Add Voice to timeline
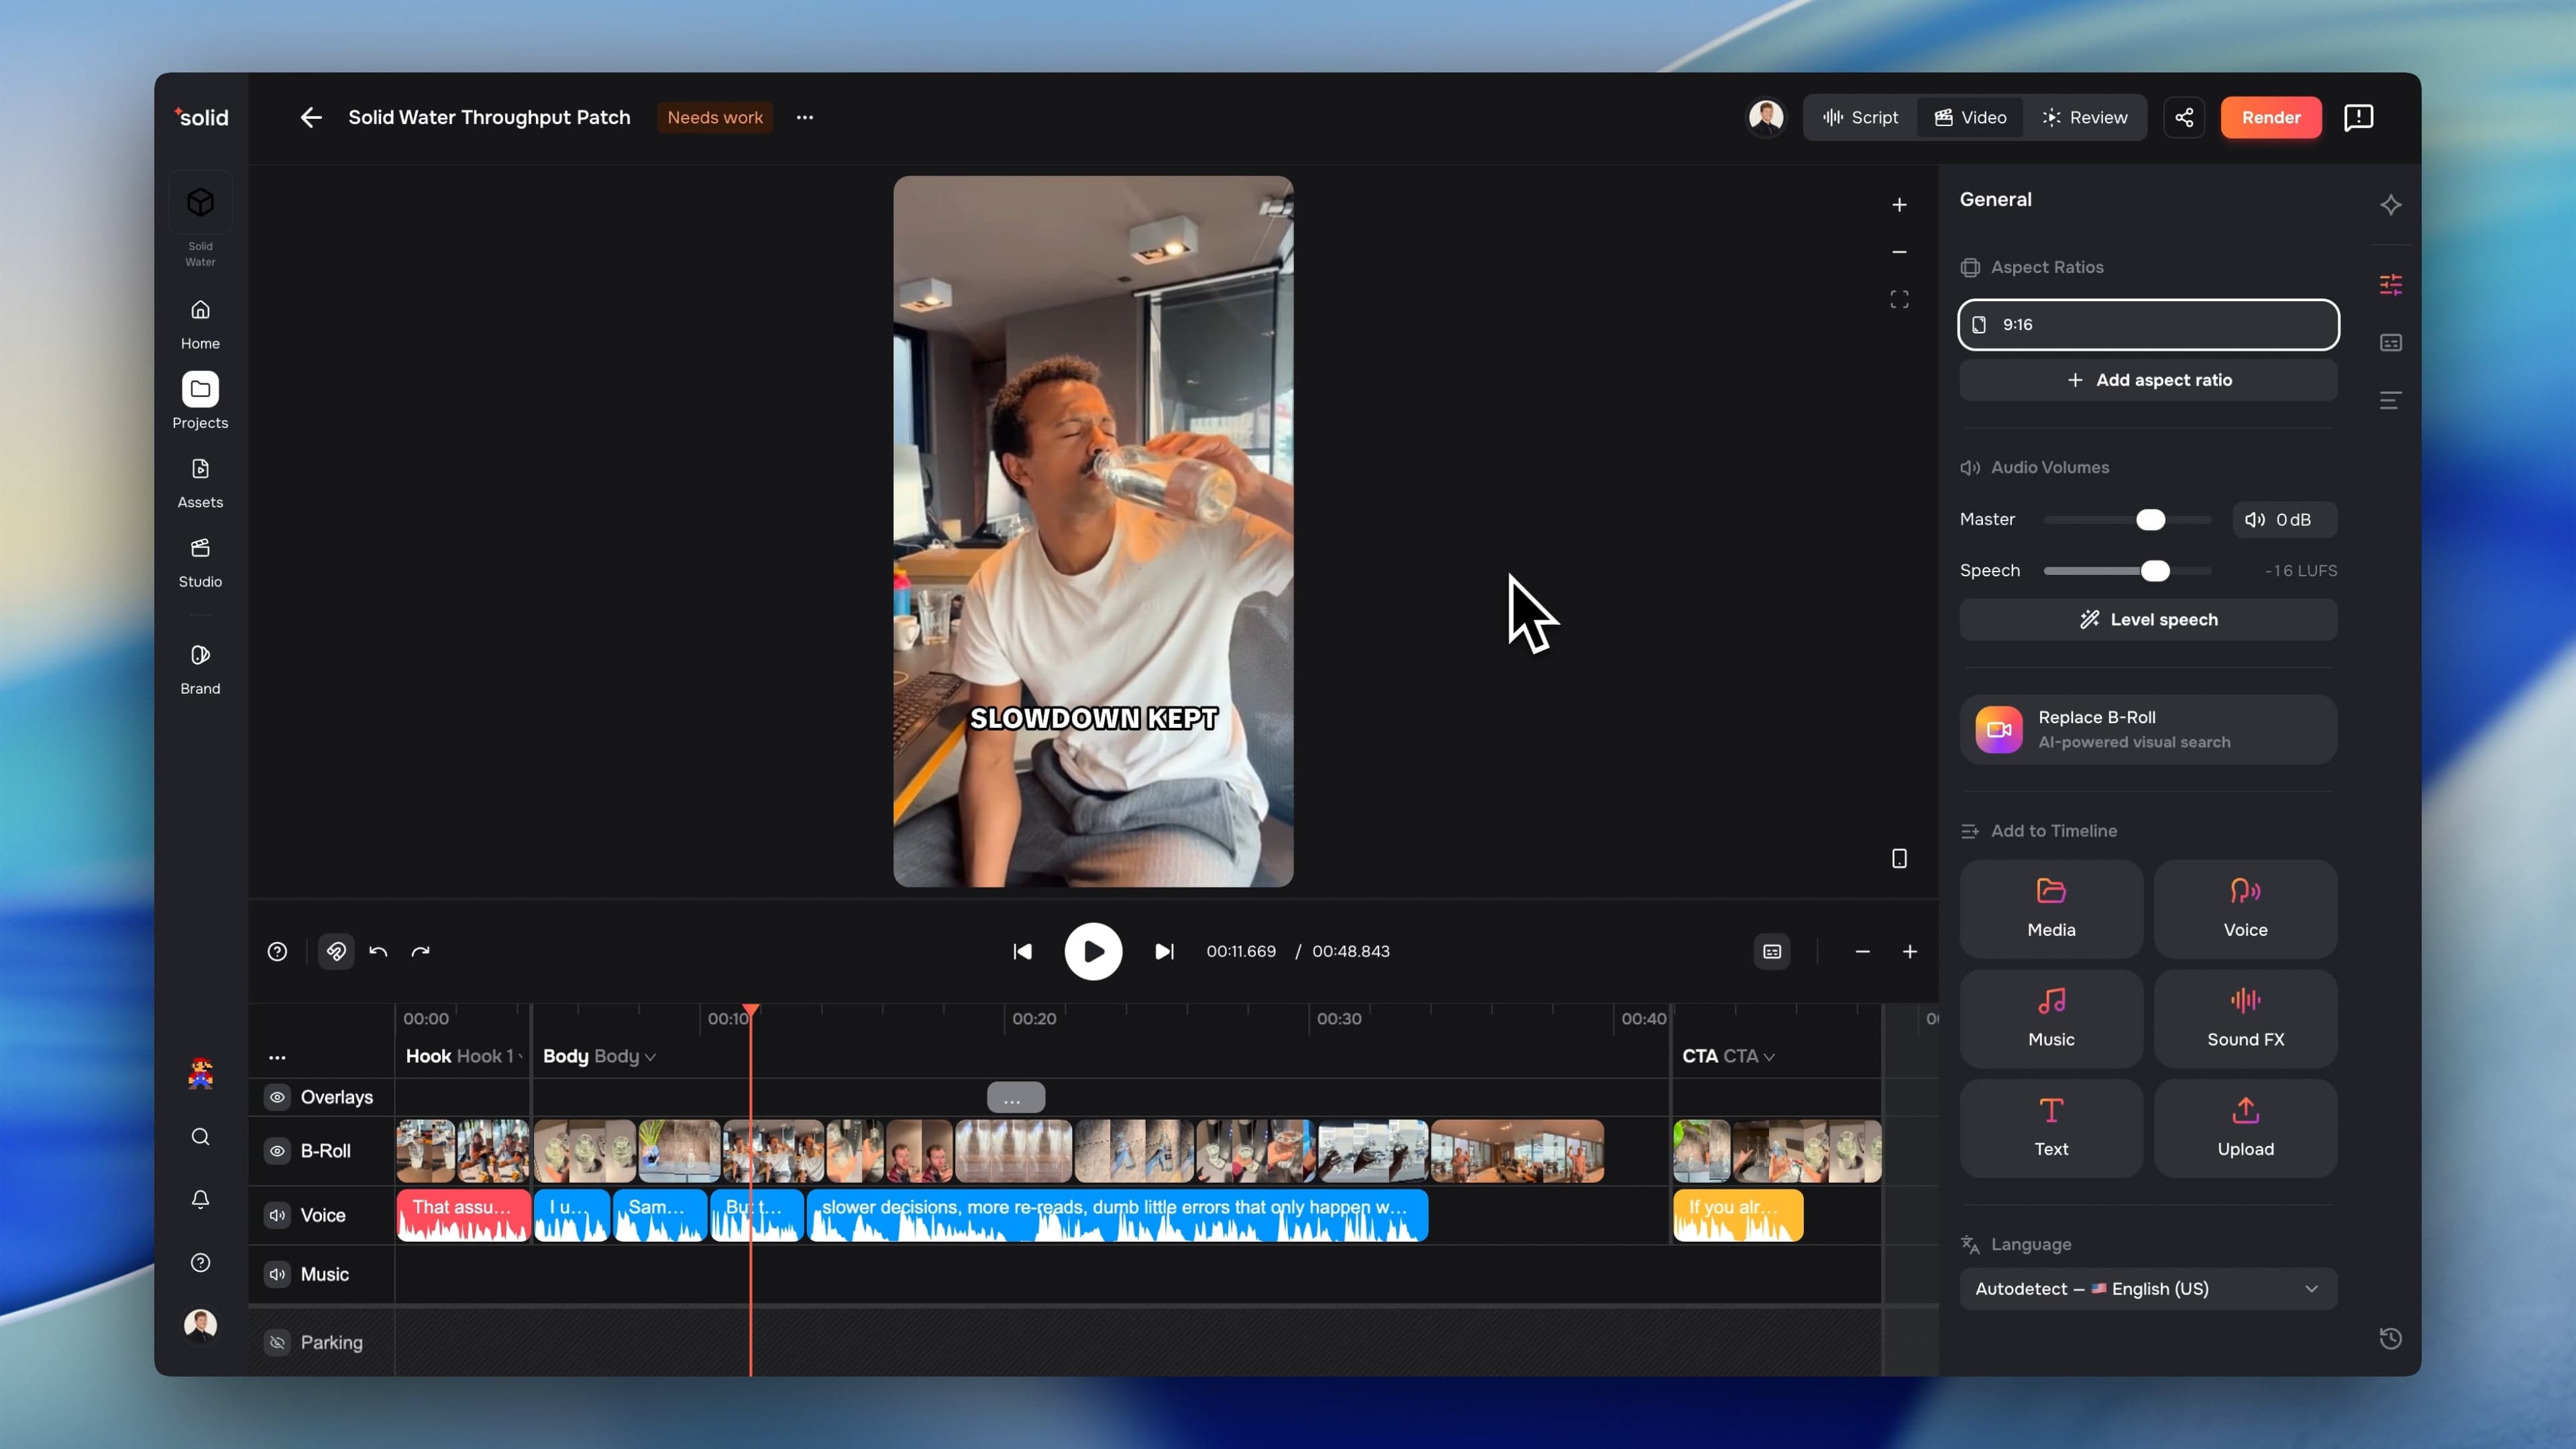The image size is (2576, 1449). tap(2245, 908)
